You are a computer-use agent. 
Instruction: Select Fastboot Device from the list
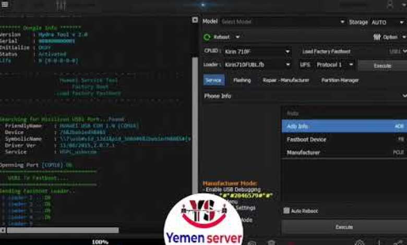(306, 139)
